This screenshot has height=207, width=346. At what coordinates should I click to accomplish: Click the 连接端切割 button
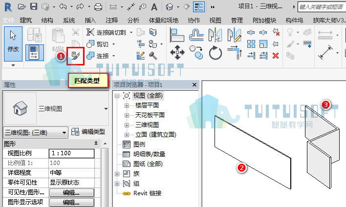coord(107,33)
